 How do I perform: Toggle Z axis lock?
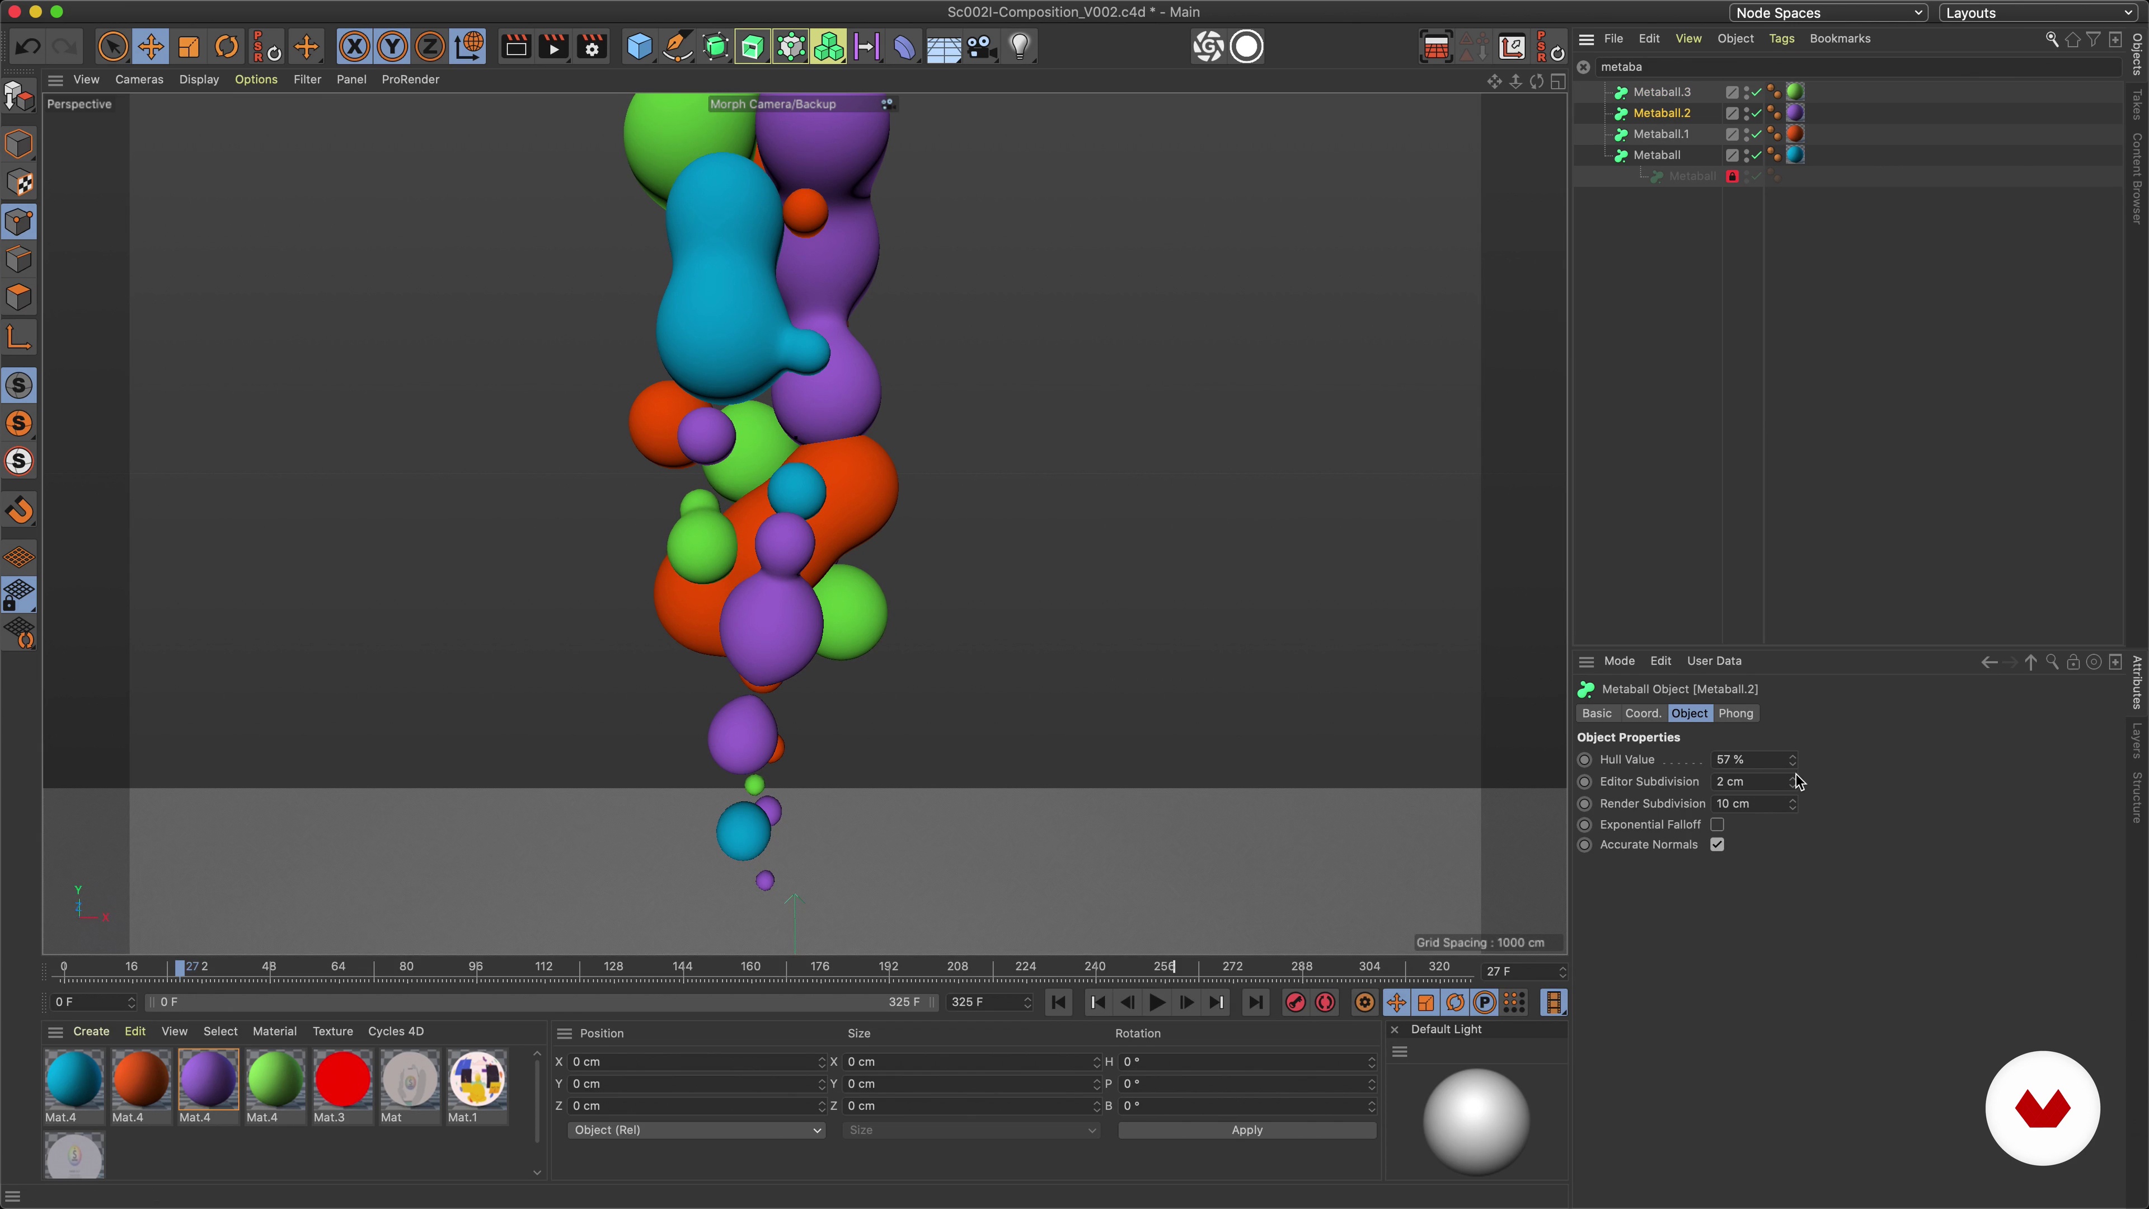pyautogui.click(x=430, y=46)
